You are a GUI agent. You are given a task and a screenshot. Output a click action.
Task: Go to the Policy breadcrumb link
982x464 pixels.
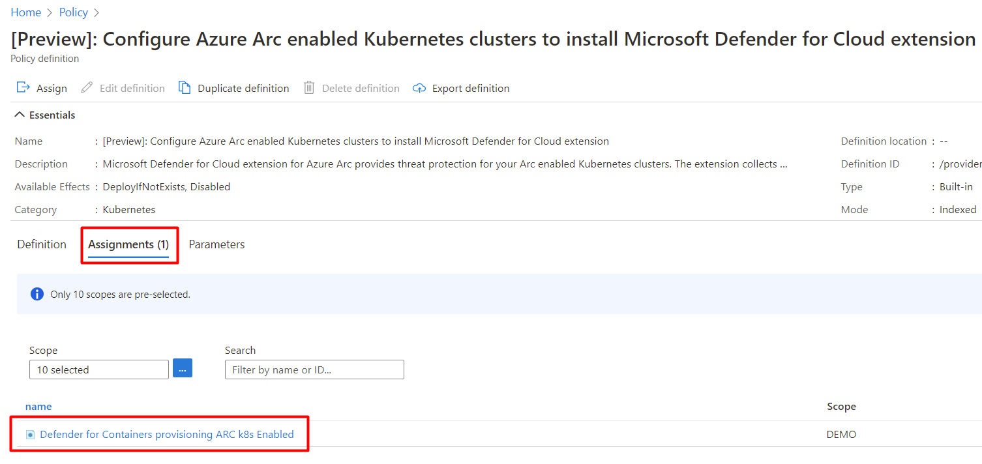pyautogui.click(x=73, y=12)
